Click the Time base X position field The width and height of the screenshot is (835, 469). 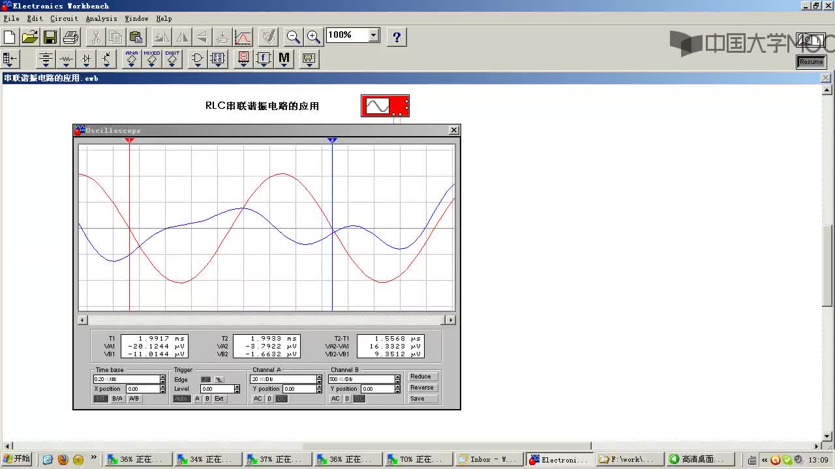tap(142, 389)
